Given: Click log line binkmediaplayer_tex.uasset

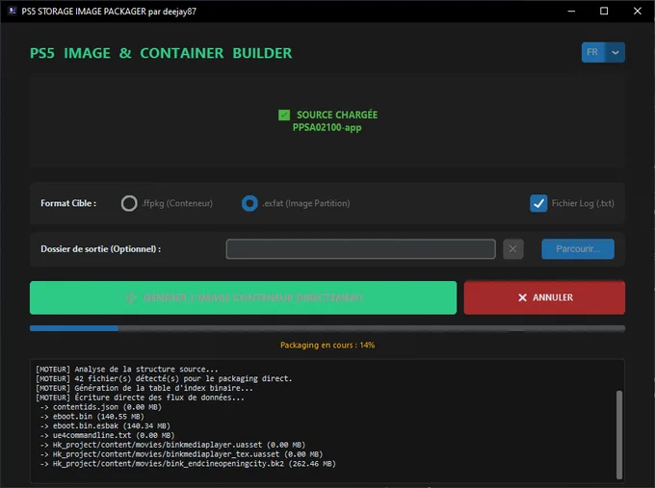Looking at the screenshot, I should click(181, 454).
